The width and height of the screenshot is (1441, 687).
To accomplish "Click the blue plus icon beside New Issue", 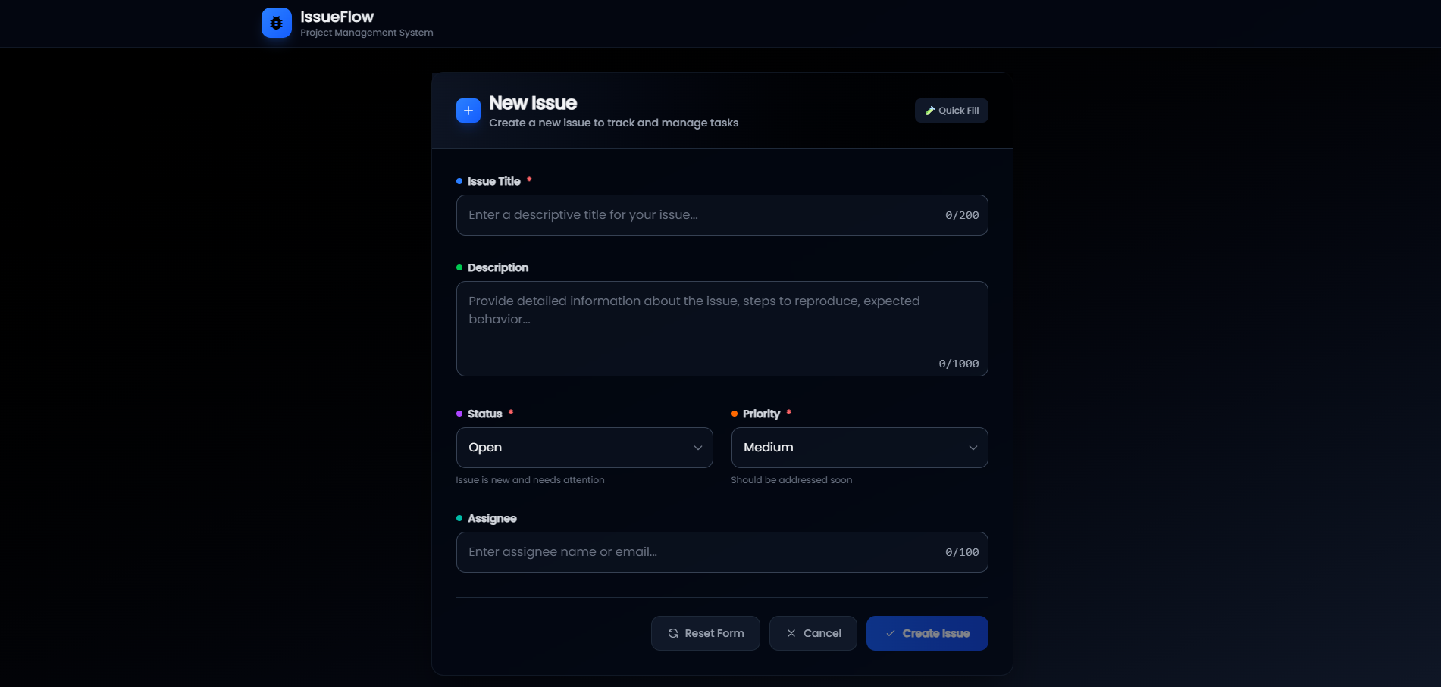I will point(468,111).
